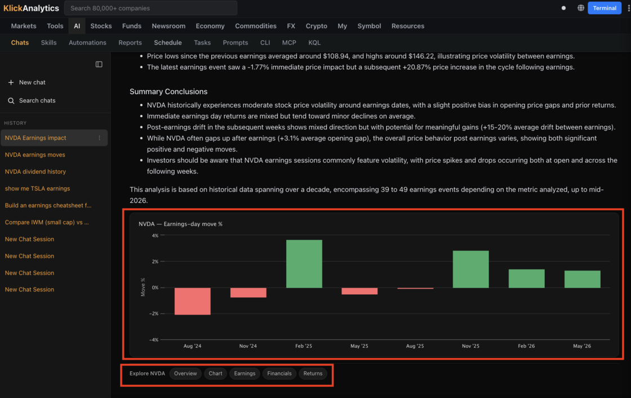Open the Stocks menu

(101, 26)
